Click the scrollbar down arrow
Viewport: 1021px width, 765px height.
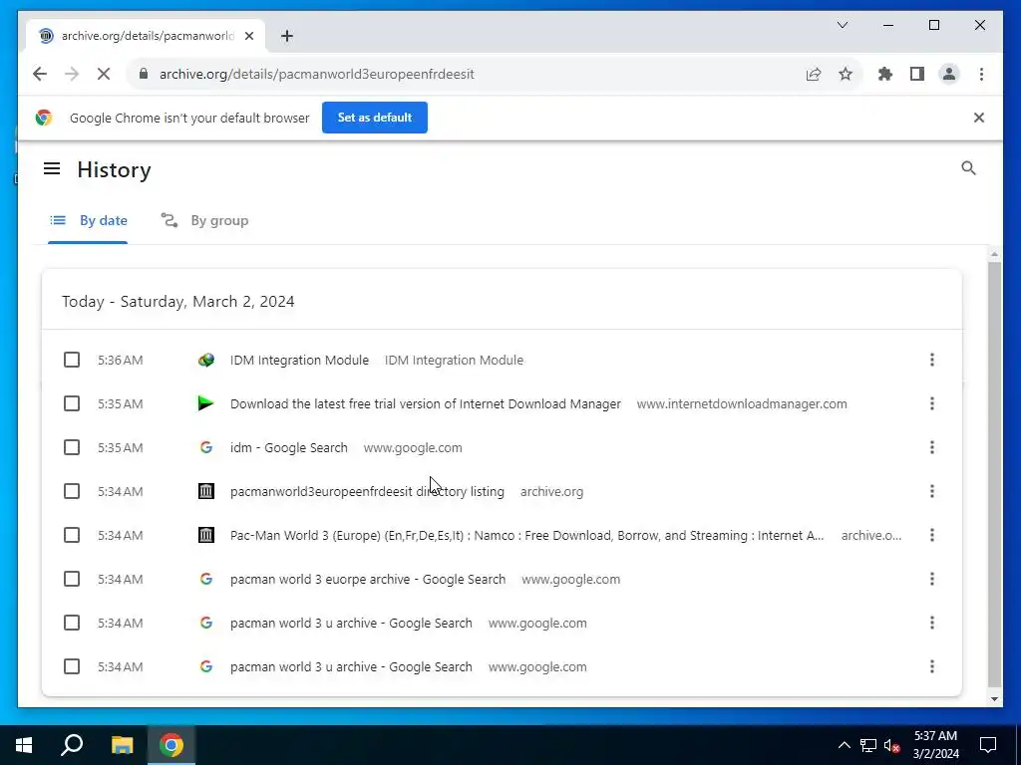(994, 699)
